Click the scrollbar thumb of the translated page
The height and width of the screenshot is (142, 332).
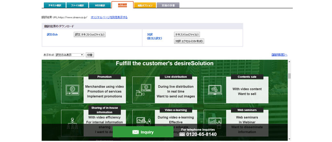pos(290,76)
